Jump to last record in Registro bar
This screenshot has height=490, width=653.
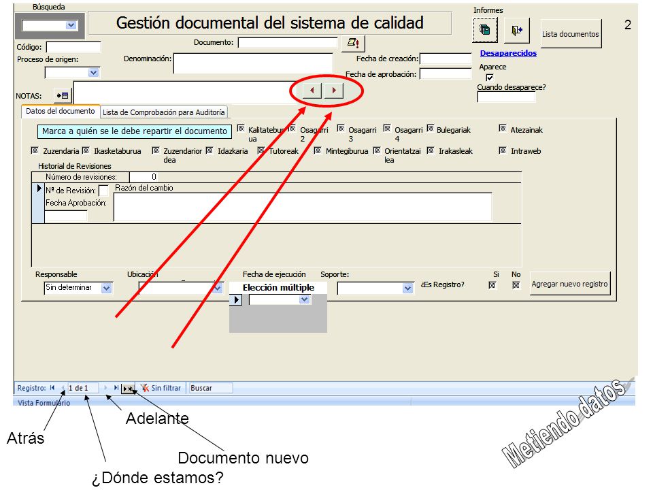(x=116, y=388)
